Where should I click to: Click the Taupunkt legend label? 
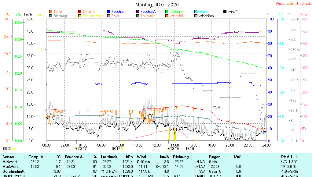click(x=148, y=16)
